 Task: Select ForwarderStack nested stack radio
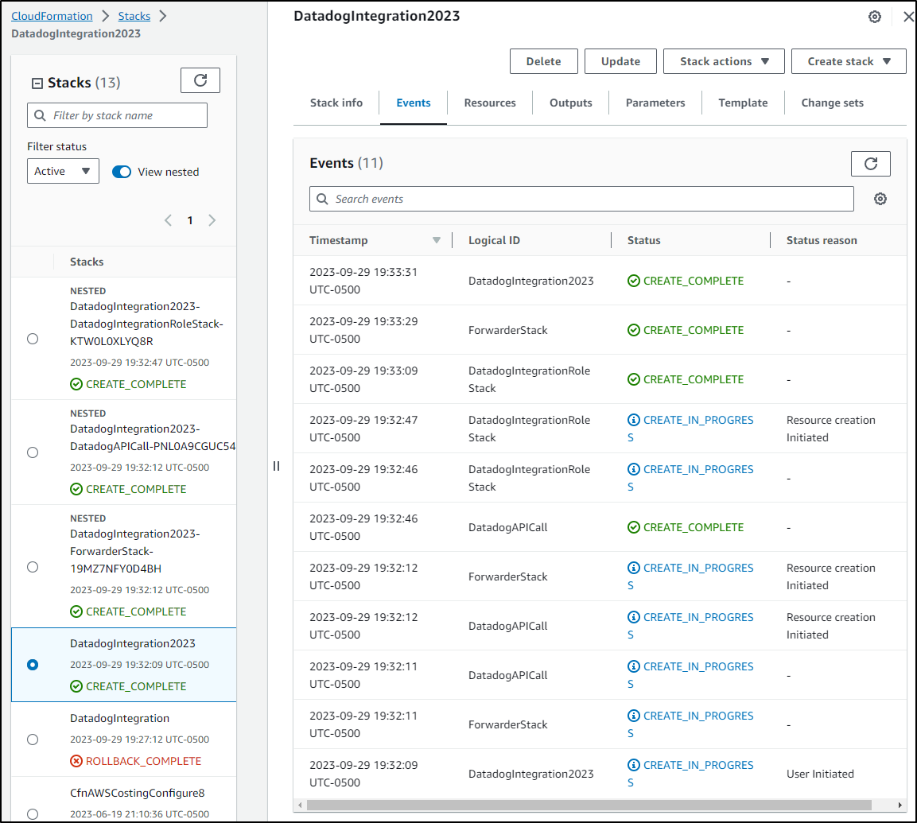(x=33, y=567)
